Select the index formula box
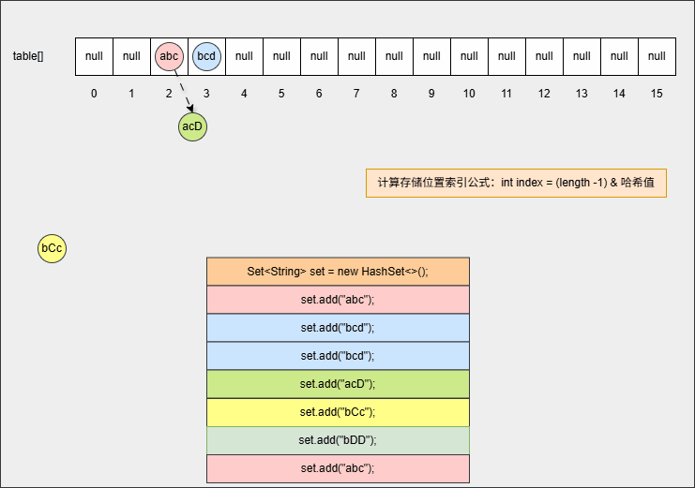This screenshot has width=695, height=488. 516,183
